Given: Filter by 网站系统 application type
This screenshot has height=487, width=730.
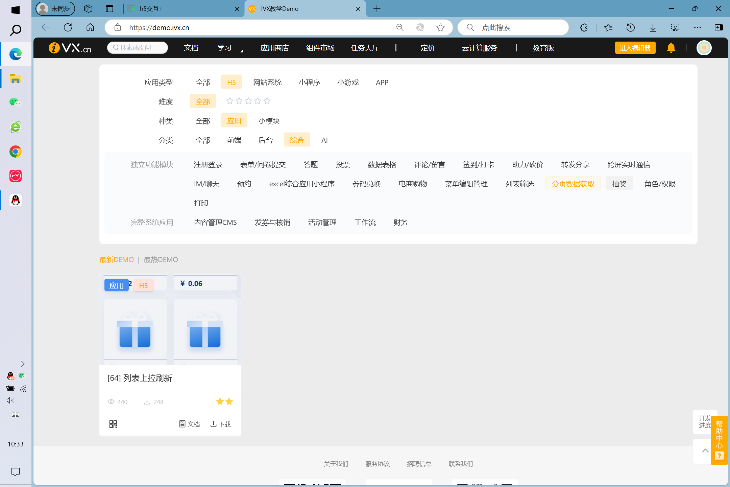Looking at the screenshot, I should pos(267,82).
